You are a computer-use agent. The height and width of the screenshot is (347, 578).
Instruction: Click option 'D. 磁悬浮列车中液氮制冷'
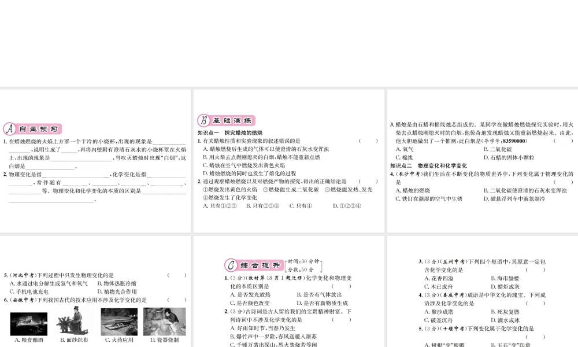coord(514,198)
